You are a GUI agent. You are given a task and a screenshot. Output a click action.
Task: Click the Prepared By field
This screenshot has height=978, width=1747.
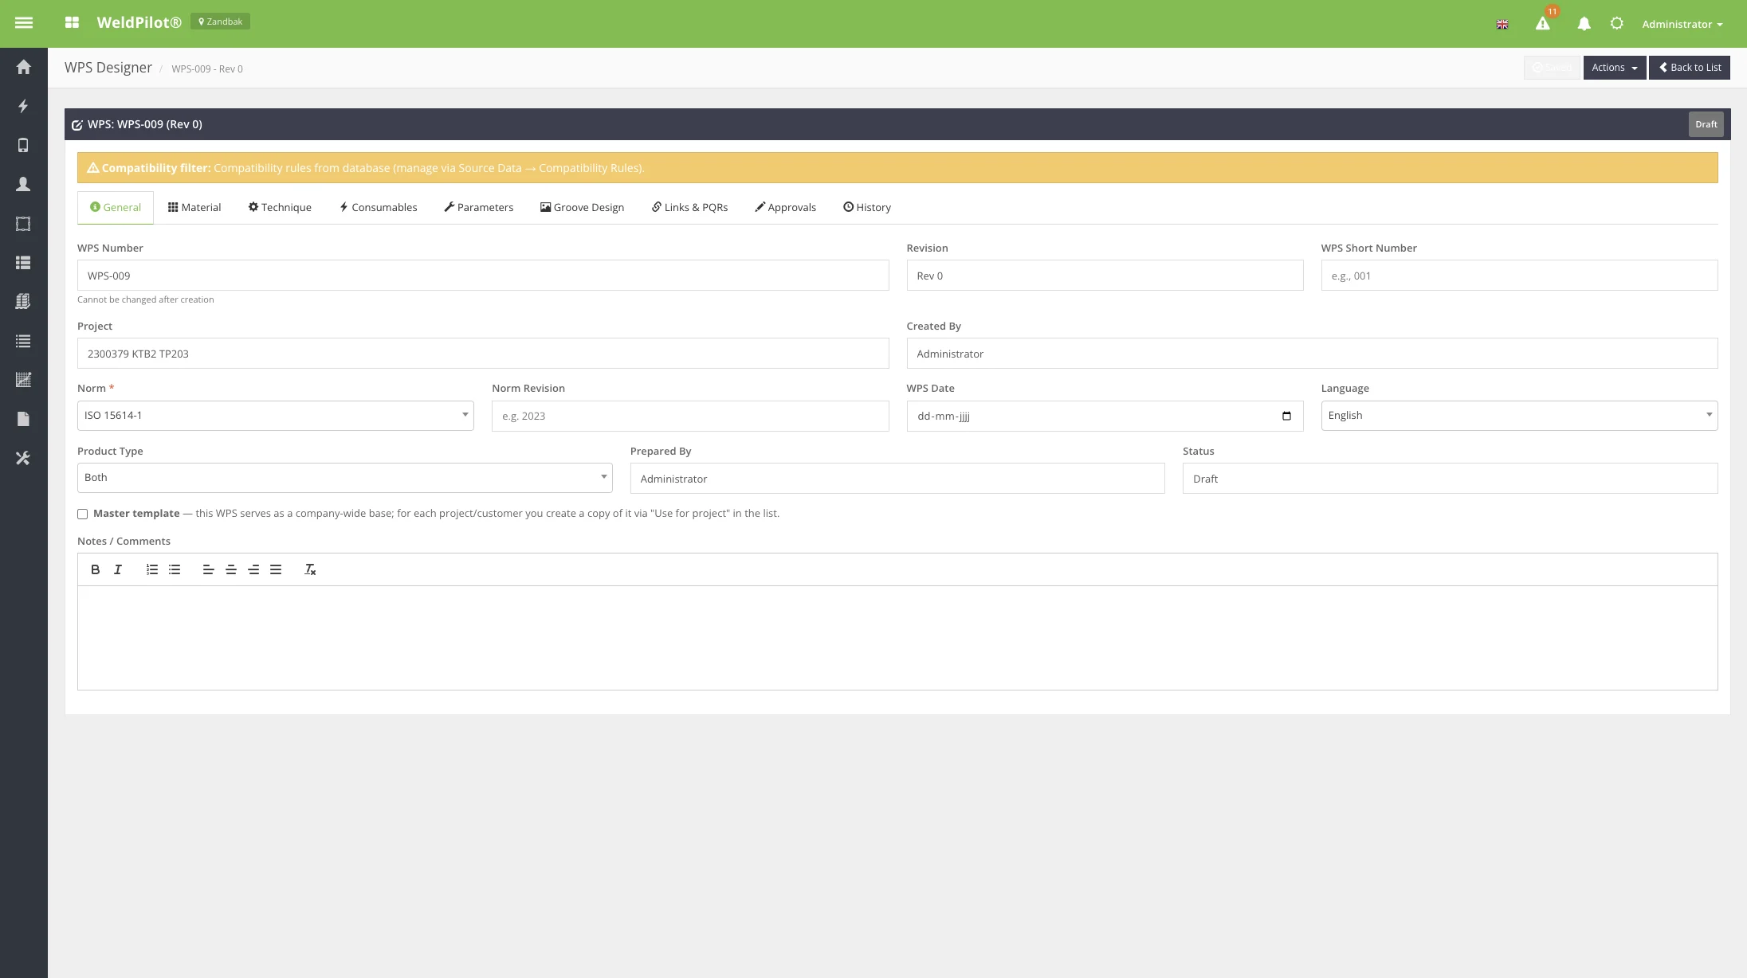[897, 479]
